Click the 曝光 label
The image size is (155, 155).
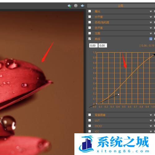click(97, 11)
